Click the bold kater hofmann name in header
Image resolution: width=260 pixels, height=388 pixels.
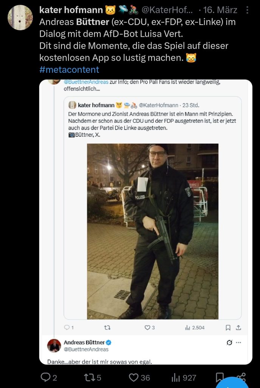(71, 10)
